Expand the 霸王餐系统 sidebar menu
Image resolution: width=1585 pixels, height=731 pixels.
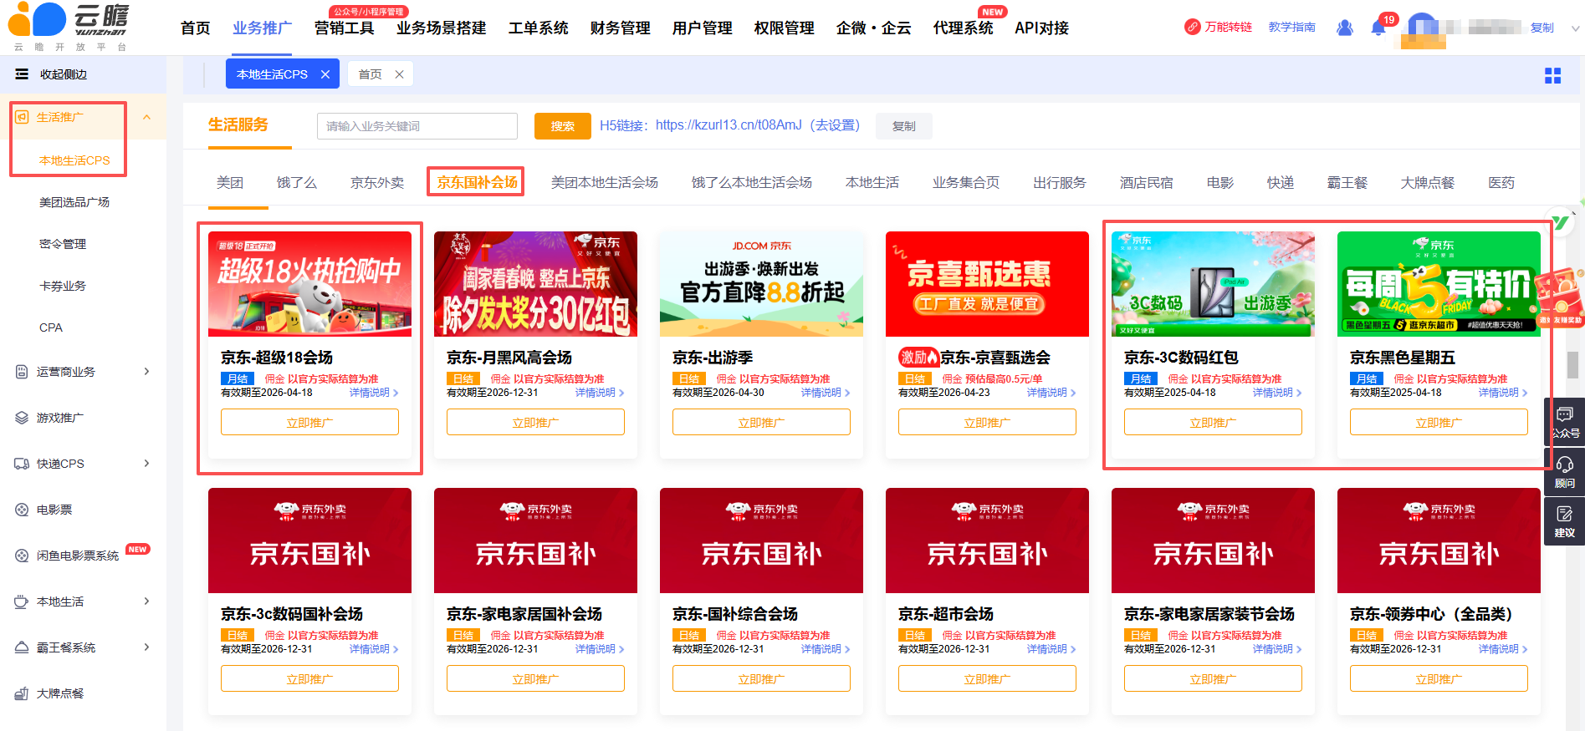click(147, 647)
